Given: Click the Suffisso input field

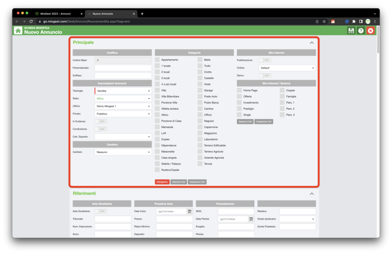Looking at the screenshot, I should (x=123, y=76).
